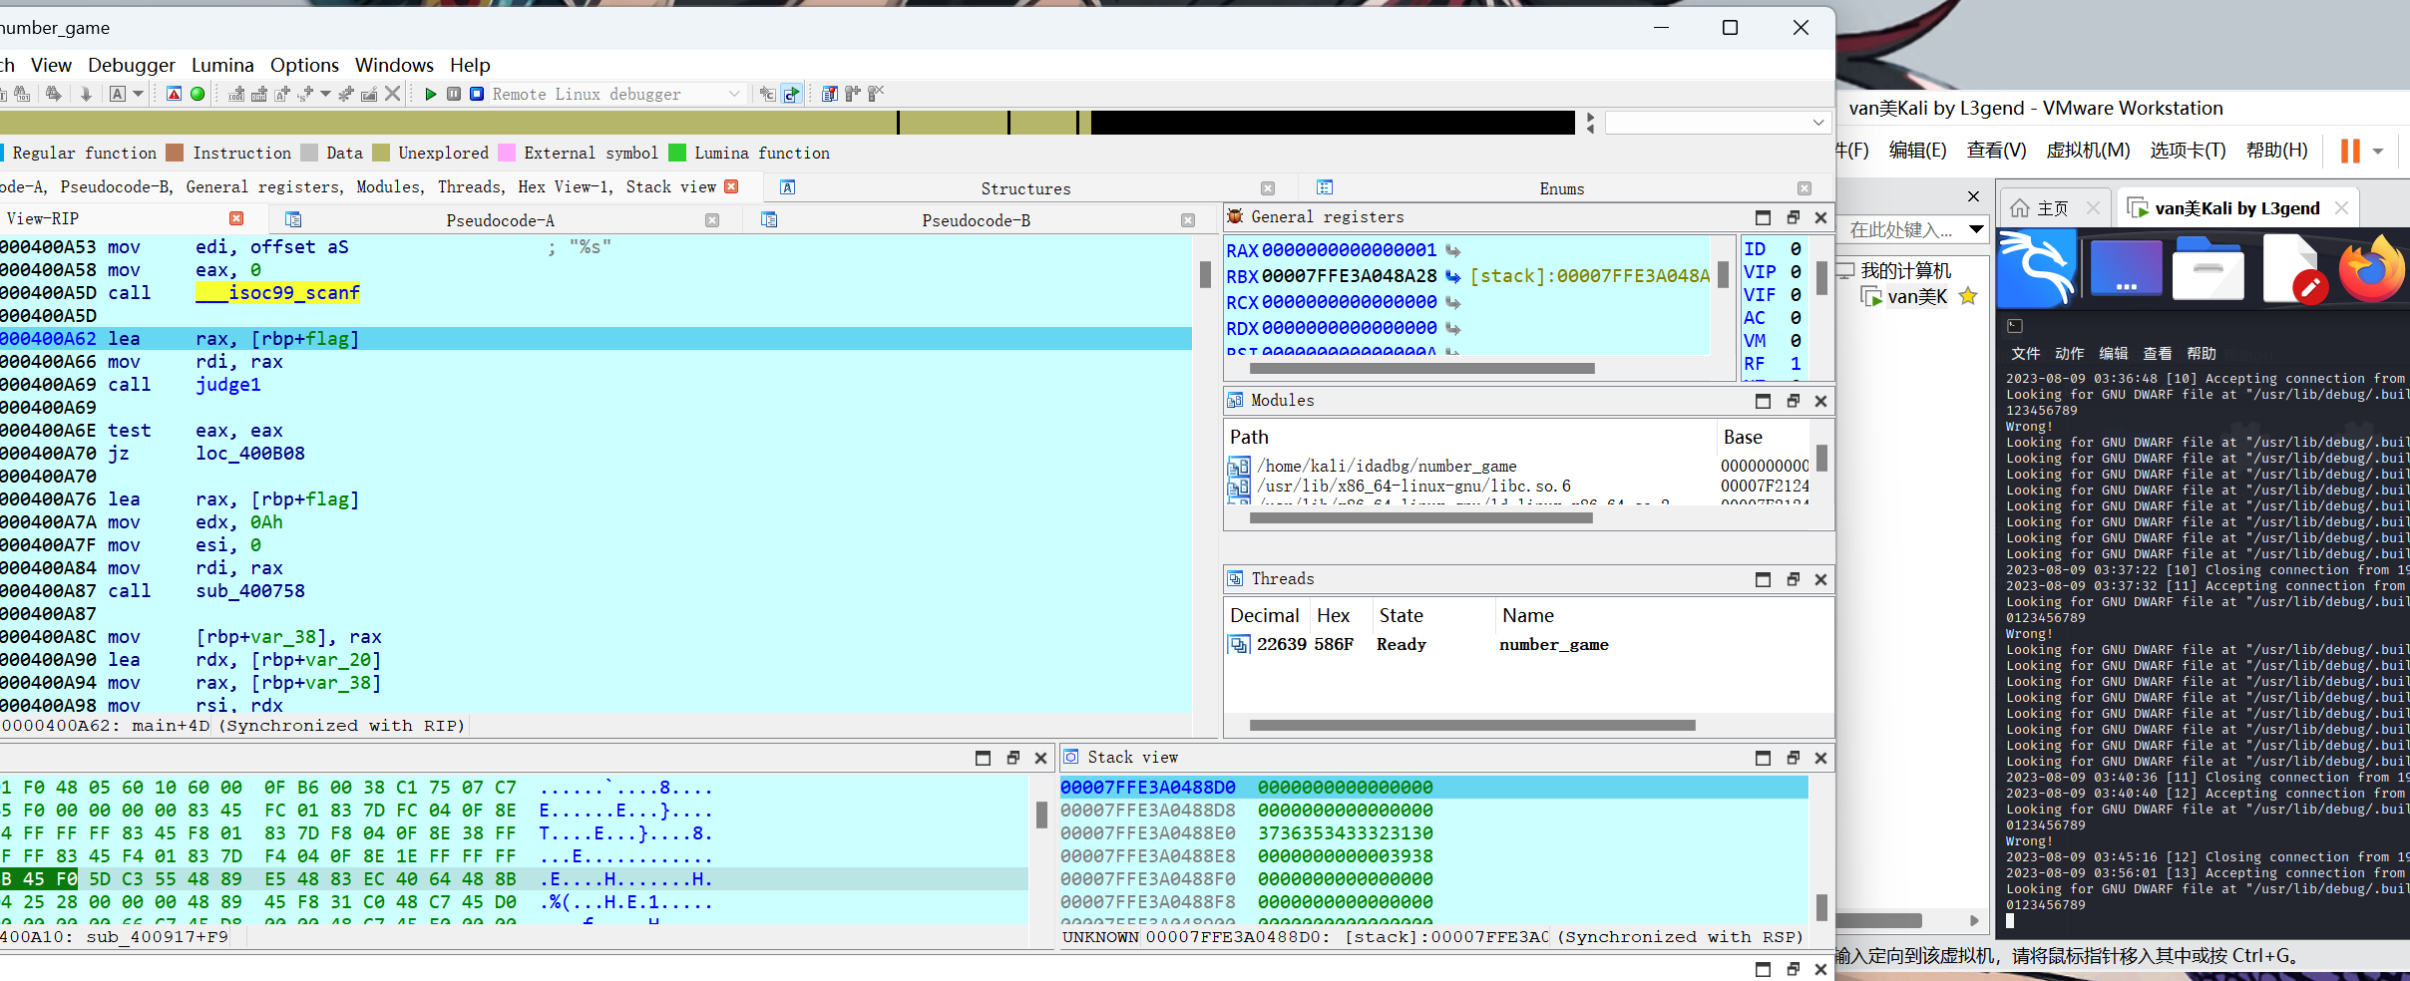
Task: Click the Kali dragon menu icon in VM
Action: point(2038,267)
